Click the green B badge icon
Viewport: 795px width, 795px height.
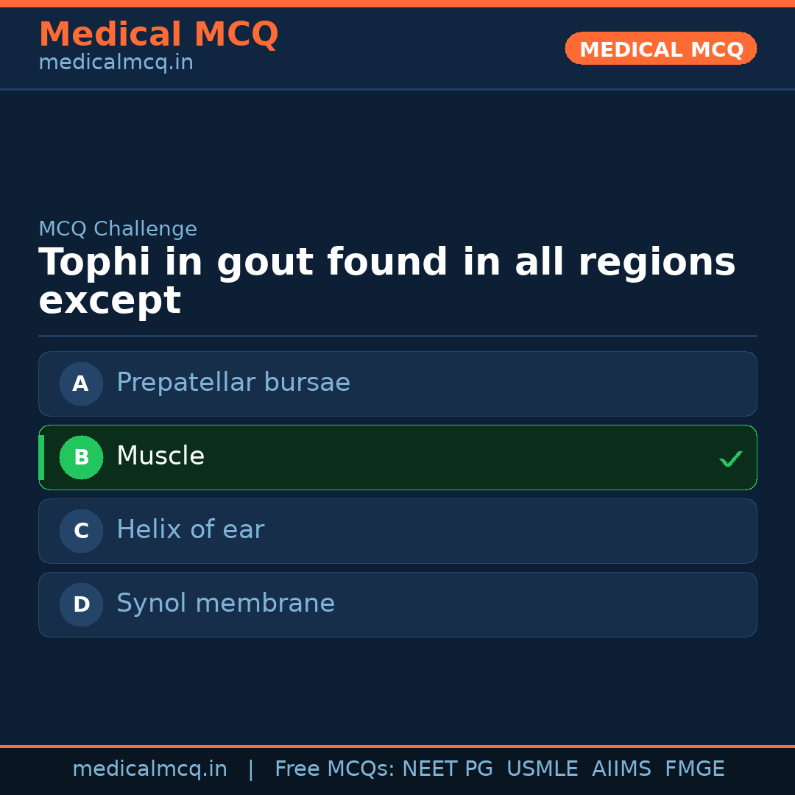point(81,457)
